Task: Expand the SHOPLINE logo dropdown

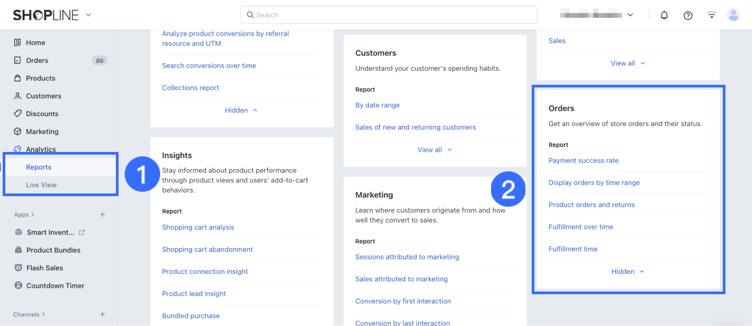Action: coord(88,15)
